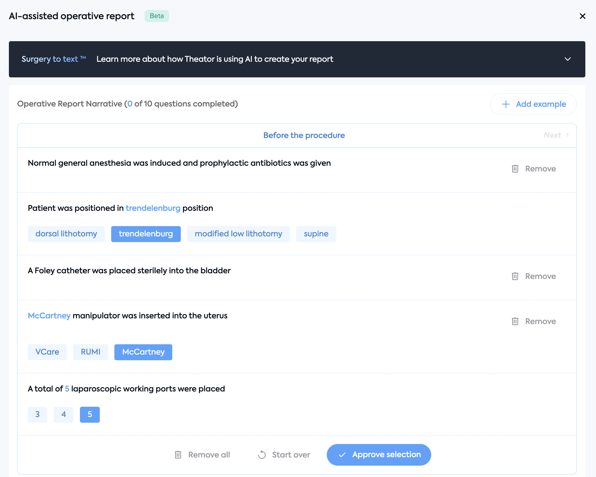Remove the Foley catheter sentence
This screenshot has width=596, height=477.
(533, 276)
